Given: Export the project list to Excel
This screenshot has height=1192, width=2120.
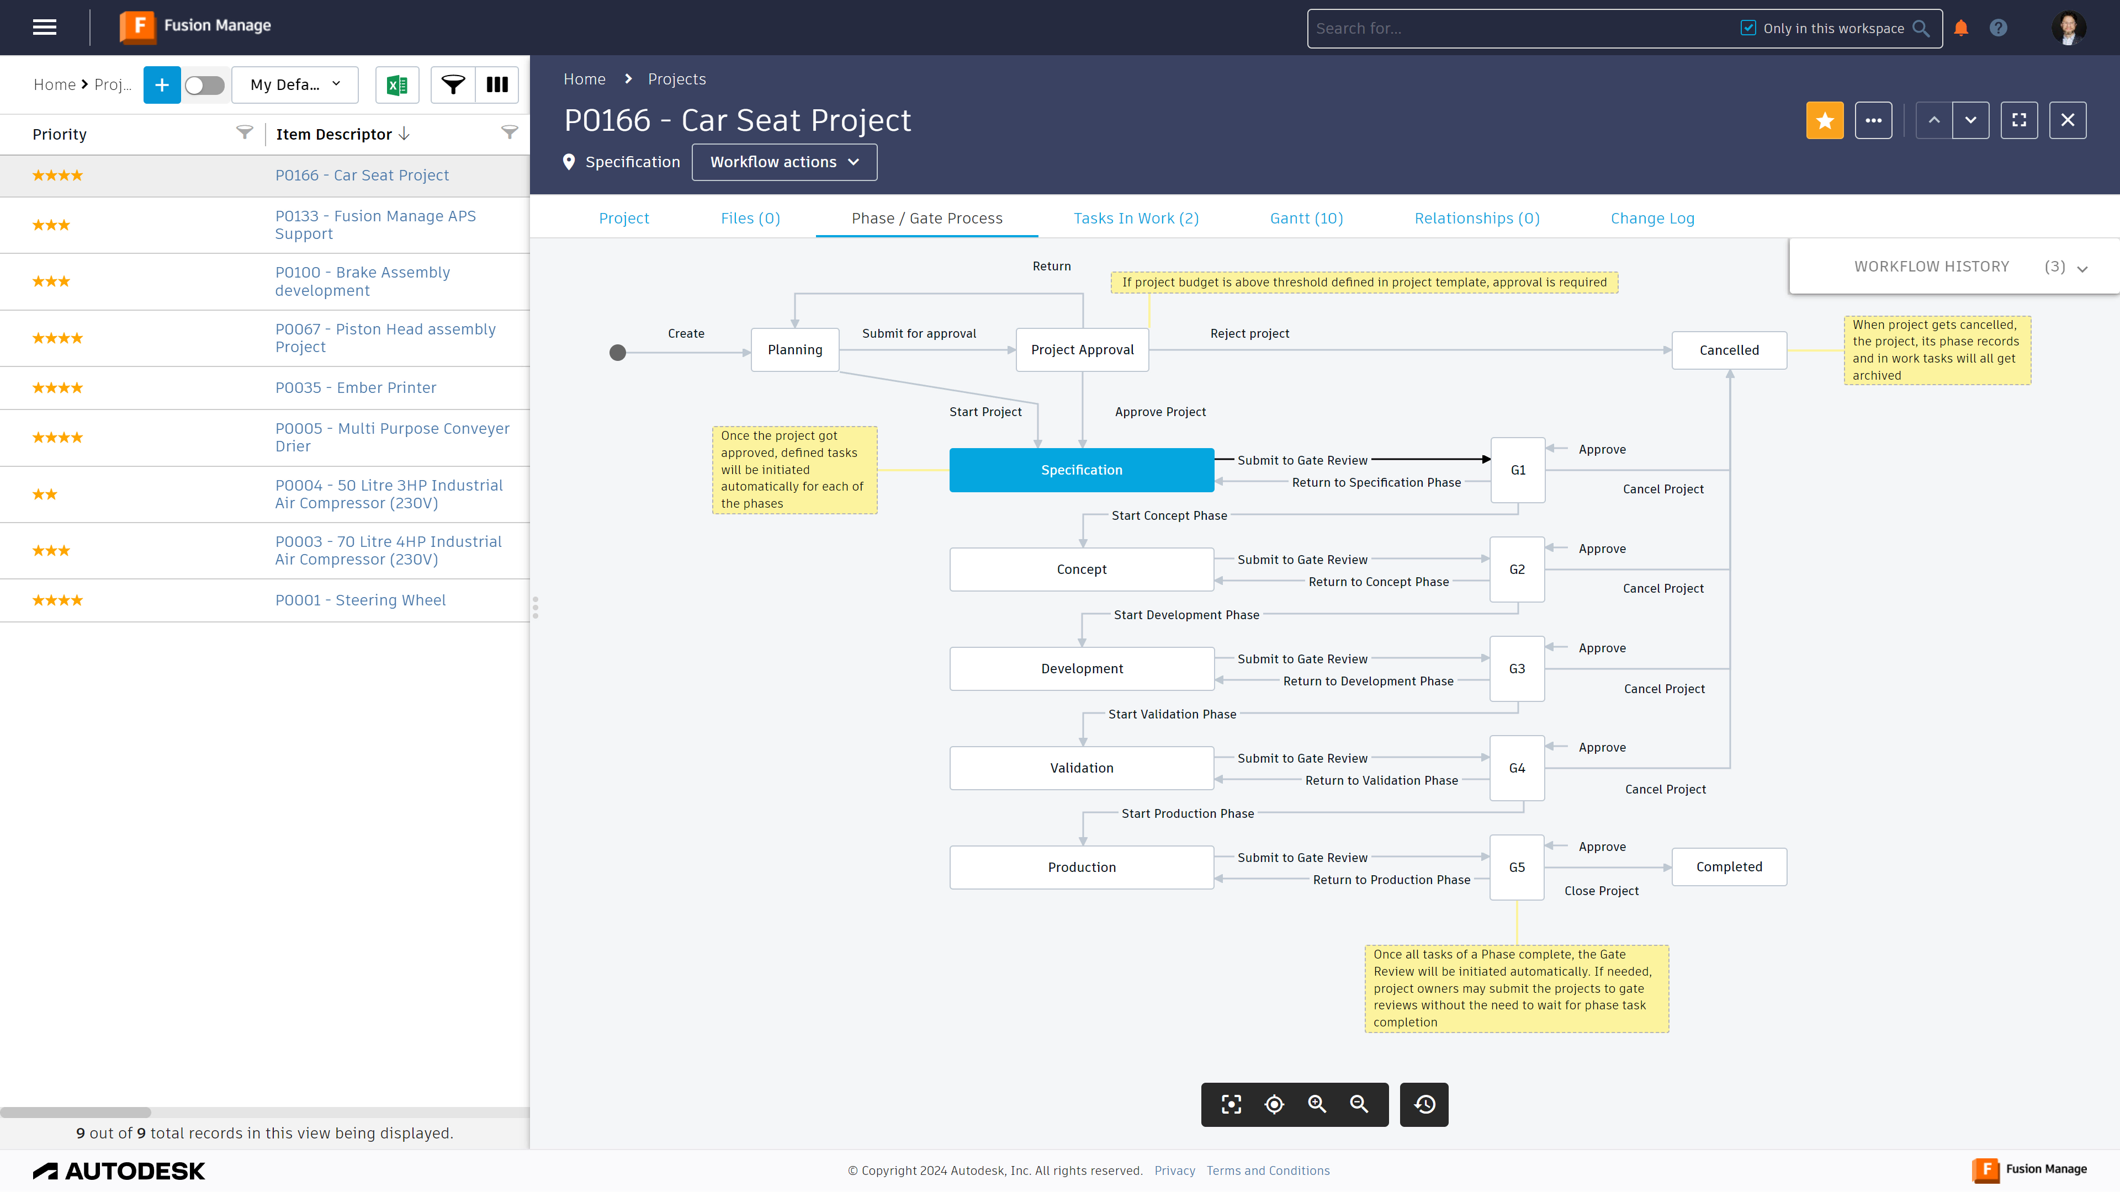Looking at the screenshot, I should tap(397, 85).
